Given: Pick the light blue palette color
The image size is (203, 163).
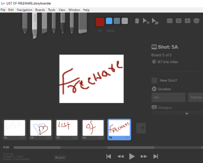Looking at the screenshot, I should (x=109, y=21).
